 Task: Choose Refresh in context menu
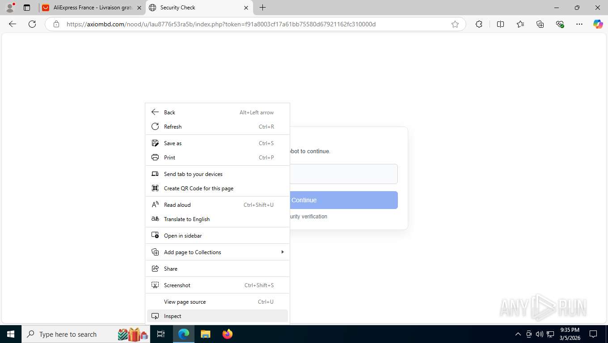pyautogui.click(x=217, y=127)
